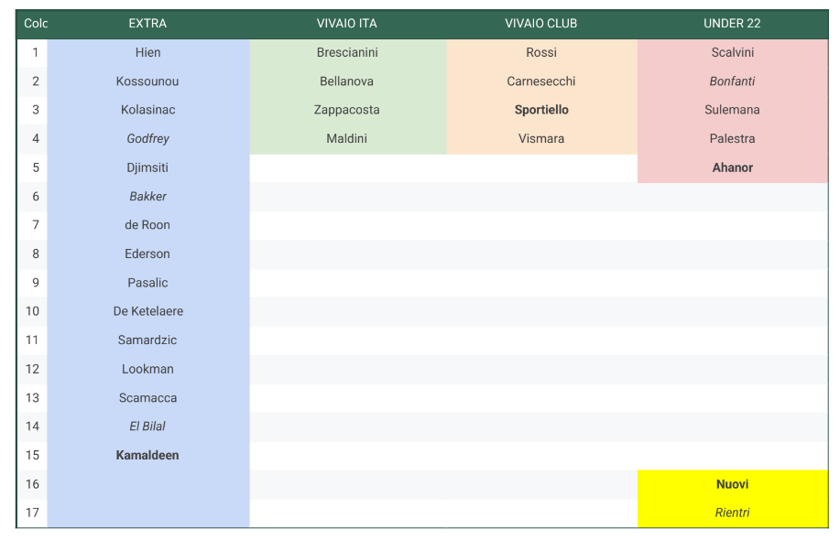
Task: Click the yellow Rientri legend cell
Action: click(x=732, y=513)
